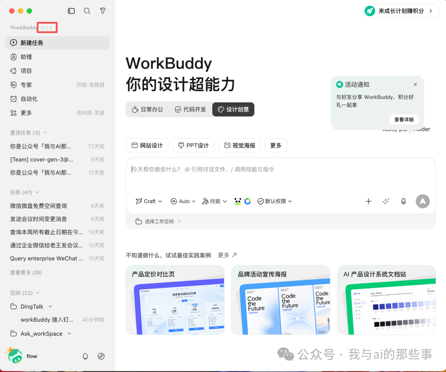Open the Auto model dropdown
Image resolution: width=446 pixels, height=372 pixels.
point(183,201)
